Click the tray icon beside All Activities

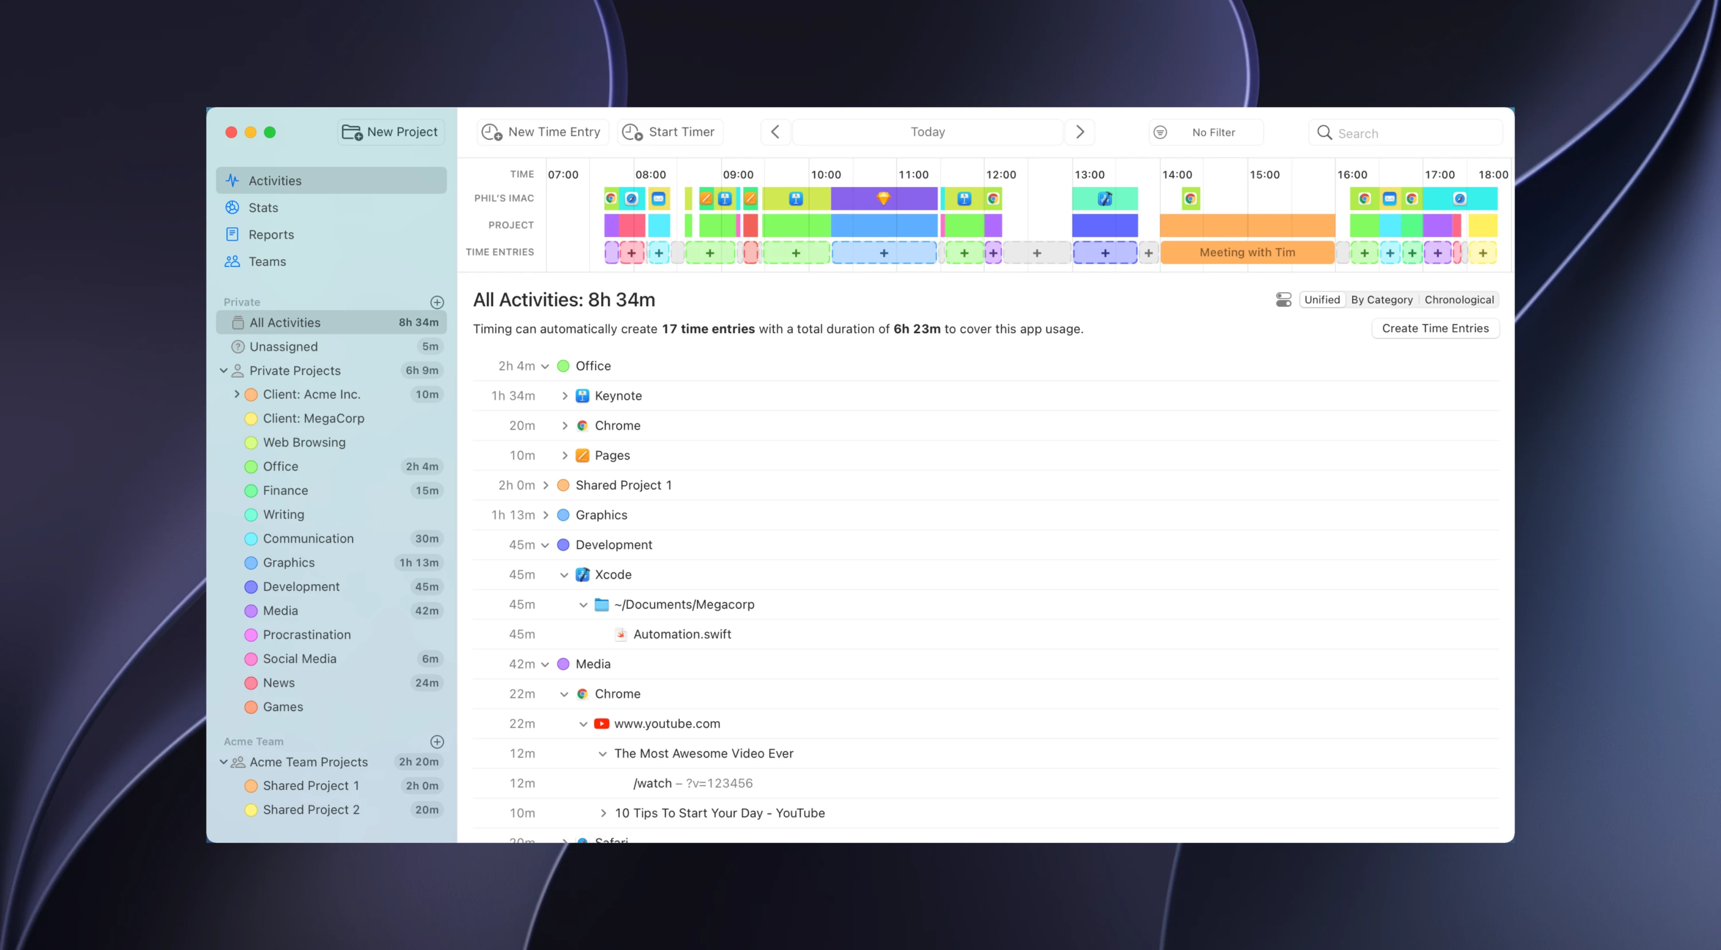[237, 323]
